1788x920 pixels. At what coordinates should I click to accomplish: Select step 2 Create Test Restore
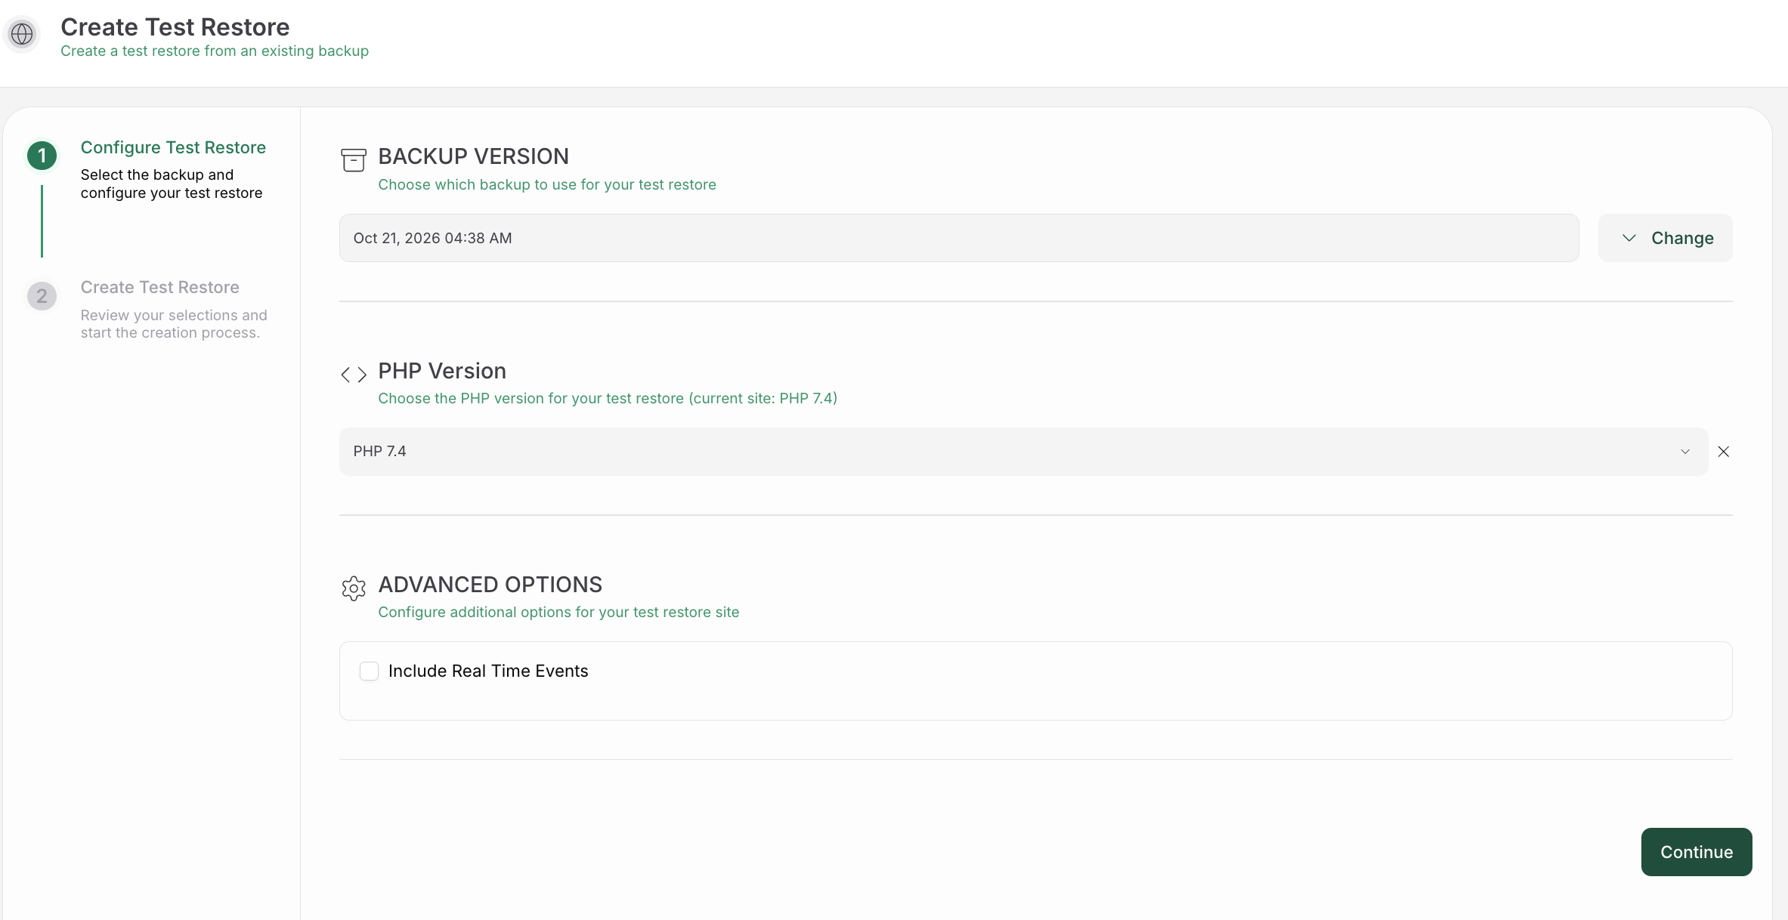pyautogui.click(x=160, y=287)
